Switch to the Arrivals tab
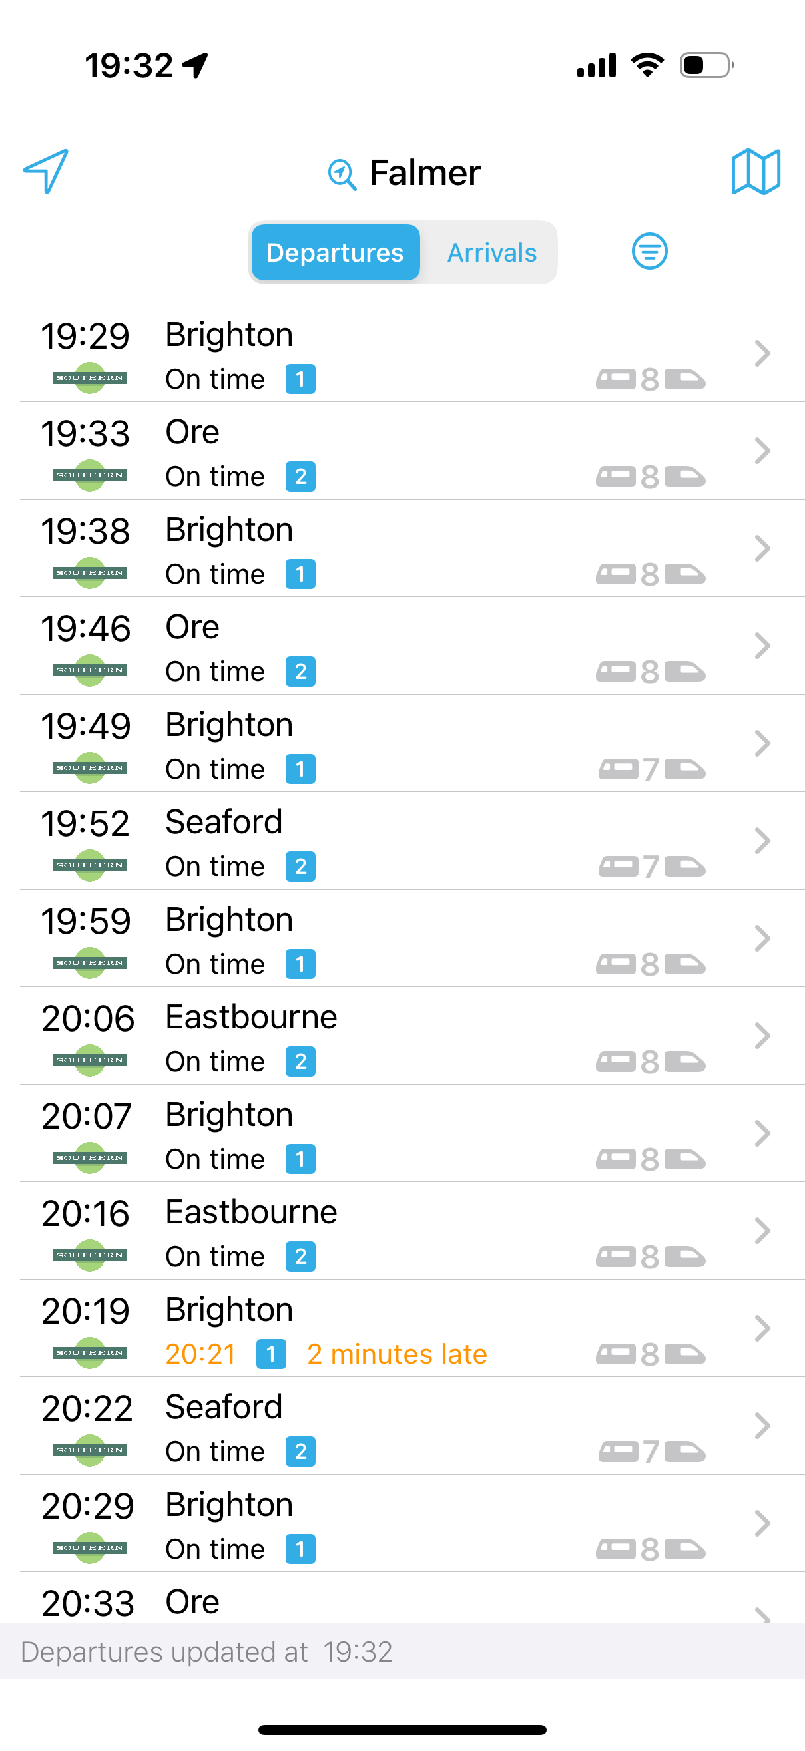This screenshot has width=805, height=1751. click(x=491, y=253)
